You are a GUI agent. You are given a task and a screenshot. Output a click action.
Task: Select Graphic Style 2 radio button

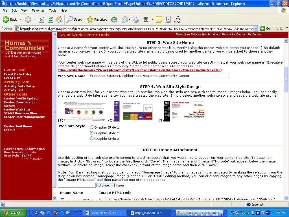click(x=91, y=133)
